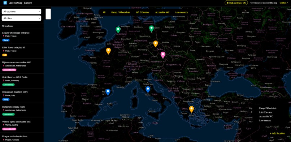This screenshot has height=142, width=291.
Task: Click 'Ramp / Wheelchair' in the map legend
Action: point(268,108)
